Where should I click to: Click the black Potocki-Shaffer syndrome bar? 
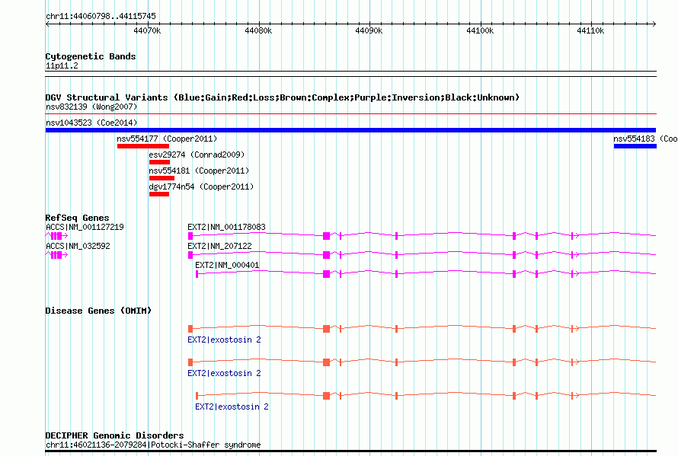tap(350, 451)
